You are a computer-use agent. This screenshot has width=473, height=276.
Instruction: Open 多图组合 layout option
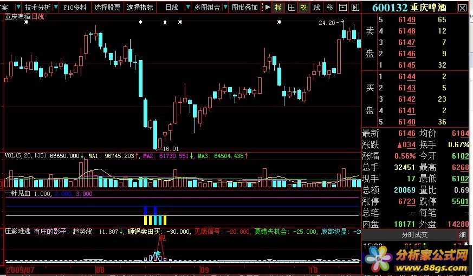[x=207, y=7]
